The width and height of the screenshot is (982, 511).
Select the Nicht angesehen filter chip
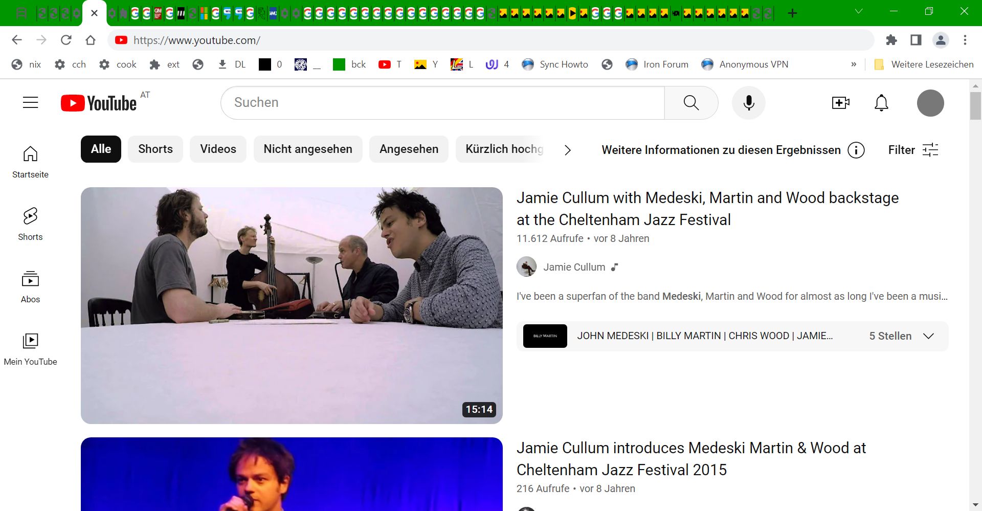pos(308,149)
